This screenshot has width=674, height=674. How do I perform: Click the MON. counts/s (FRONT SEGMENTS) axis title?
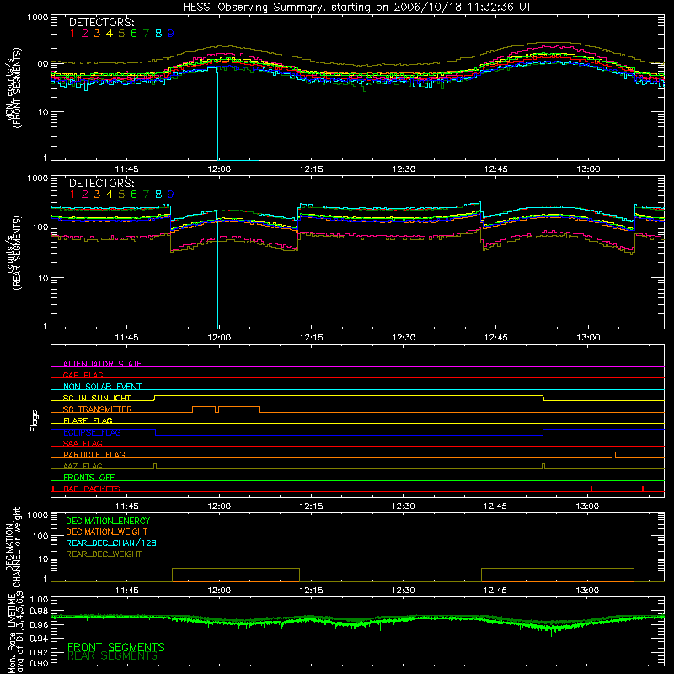[13, 88]
